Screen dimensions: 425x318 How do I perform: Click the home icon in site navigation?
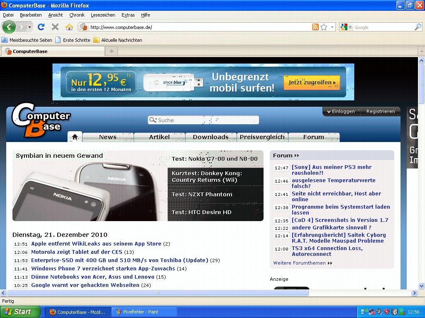75,137
